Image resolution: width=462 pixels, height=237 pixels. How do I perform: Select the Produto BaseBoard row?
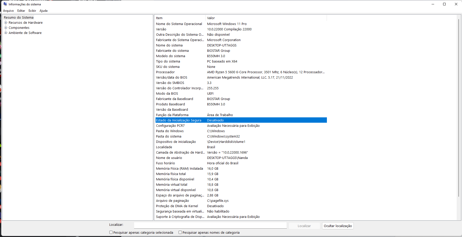pos(241,104)
